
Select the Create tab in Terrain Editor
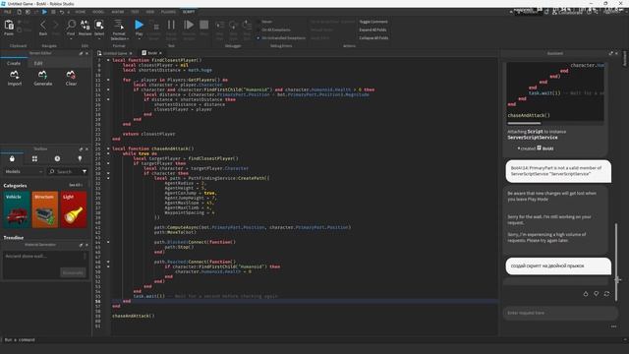13,63
